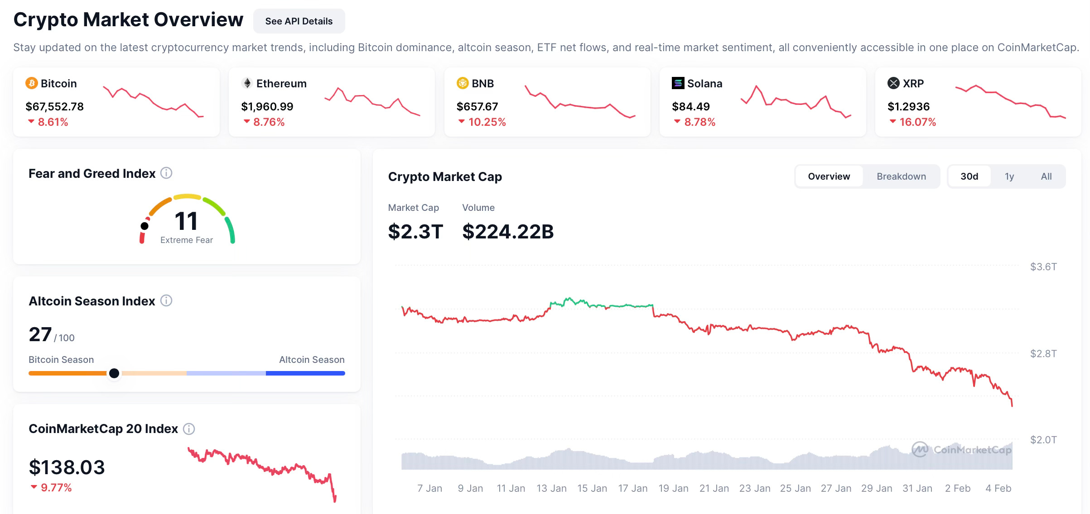Image resolution: width=1090 pixels, height=514 pixels.
Task: Open CoinMarketCap 20 Index info icon
Action: click(x=189, y=429)
